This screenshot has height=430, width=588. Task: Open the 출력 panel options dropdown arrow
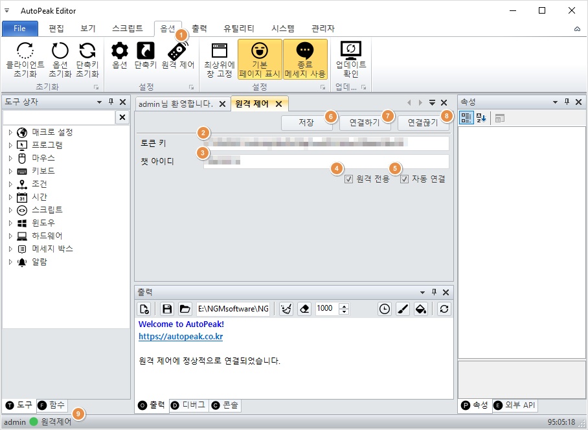click(x=423, y=293)
